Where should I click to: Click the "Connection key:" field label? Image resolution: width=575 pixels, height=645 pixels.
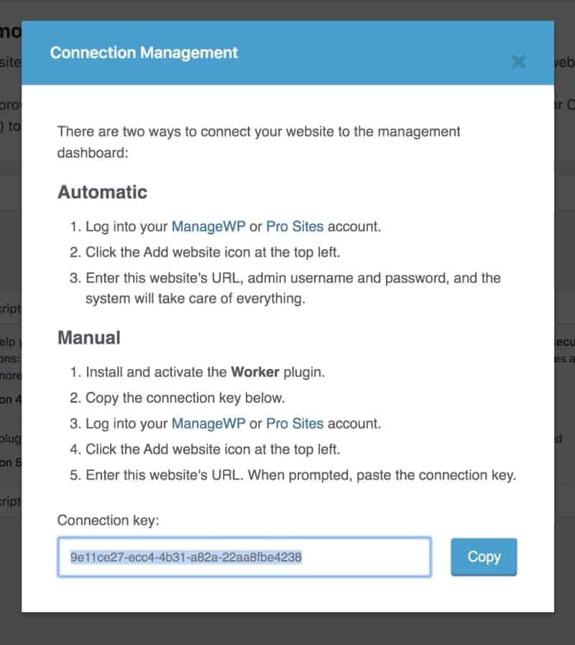click(108, 520)
